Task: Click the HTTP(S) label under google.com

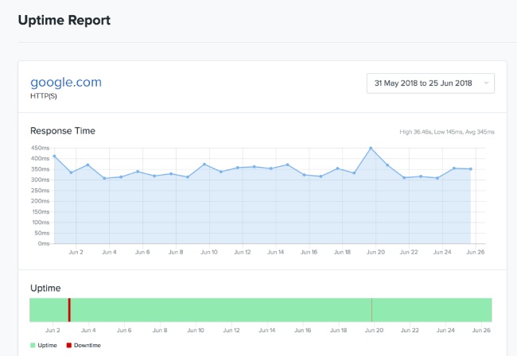Action: [44, 96]
